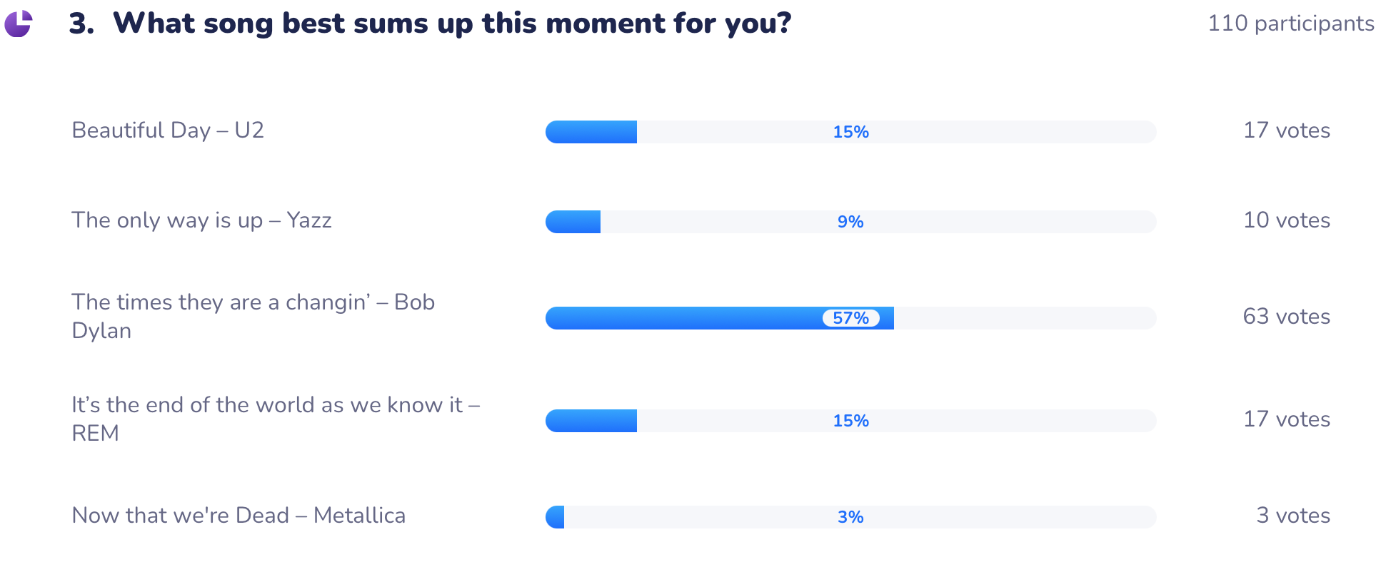Pick the Bob Dylan song option
The width and height of the screenshot is (1381, 562).
(x=253, y=316)
